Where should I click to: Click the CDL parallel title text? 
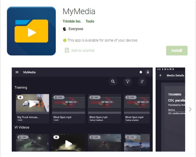coord(177,100)
